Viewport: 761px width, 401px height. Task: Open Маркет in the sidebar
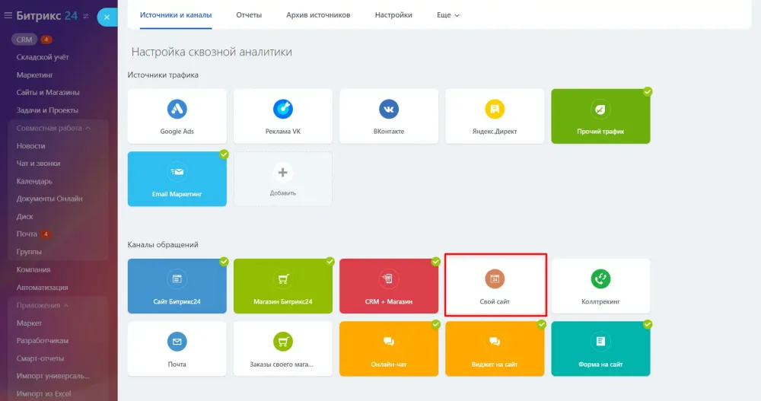click(29, 323)
